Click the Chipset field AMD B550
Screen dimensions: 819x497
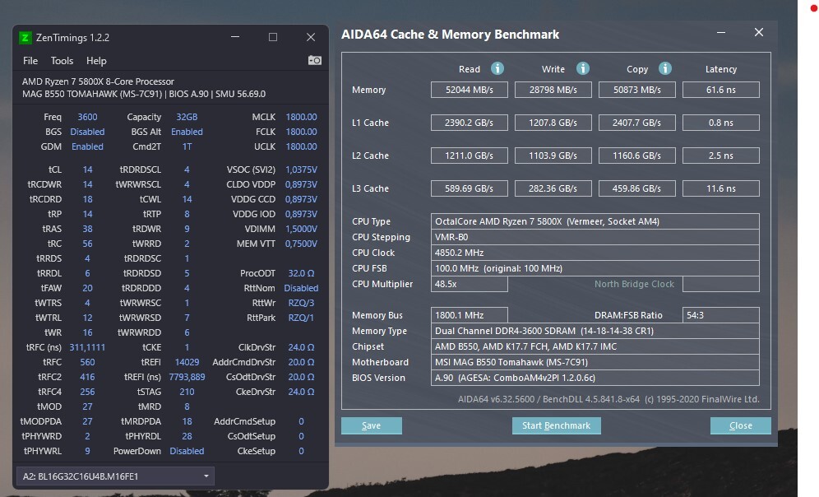tap(595, 346)
